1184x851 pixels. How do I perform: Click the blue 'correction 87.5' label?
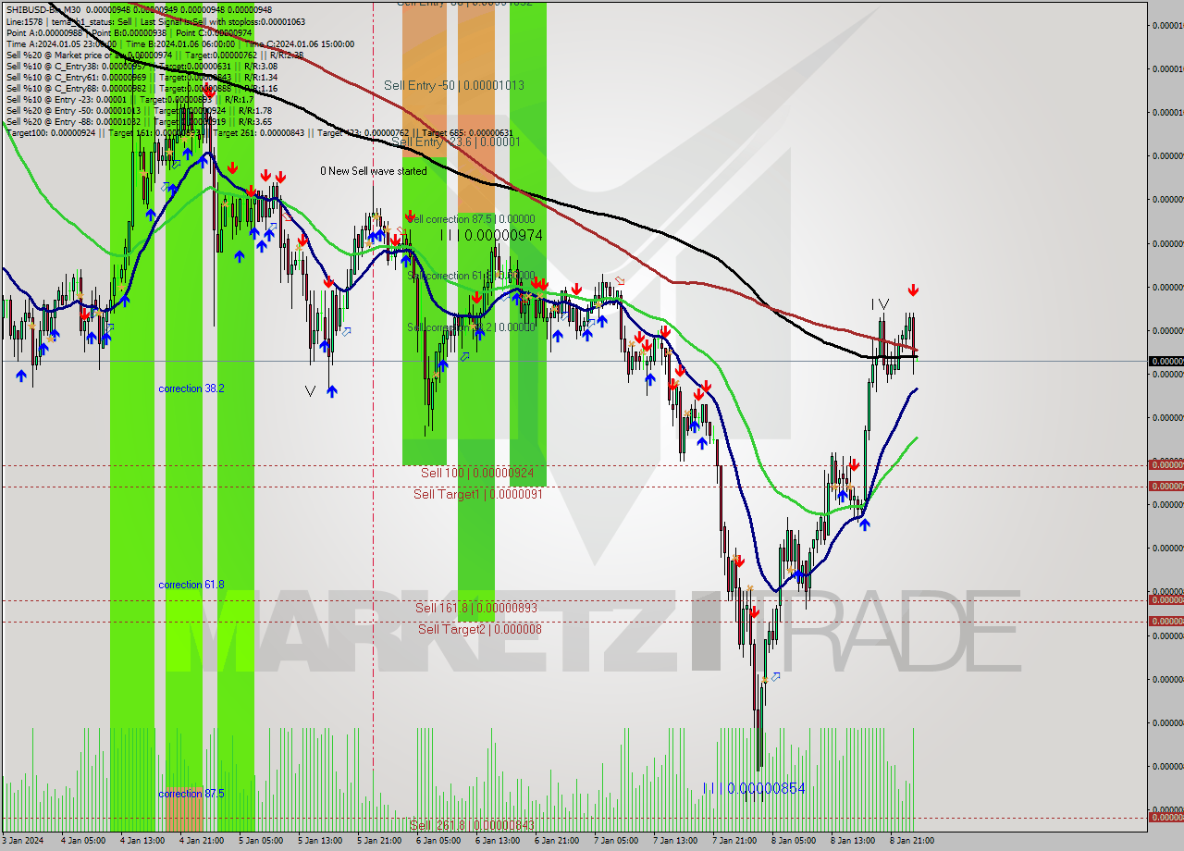pyautogui.click(x=191, y=794)
